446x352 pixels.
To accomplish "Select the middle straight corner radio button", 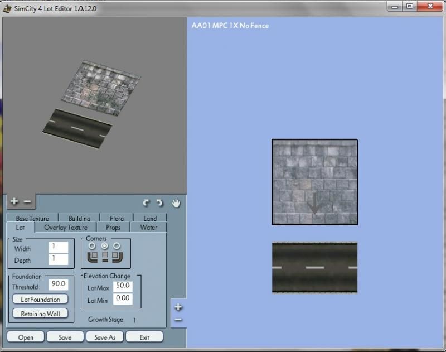I will (105, 245).
